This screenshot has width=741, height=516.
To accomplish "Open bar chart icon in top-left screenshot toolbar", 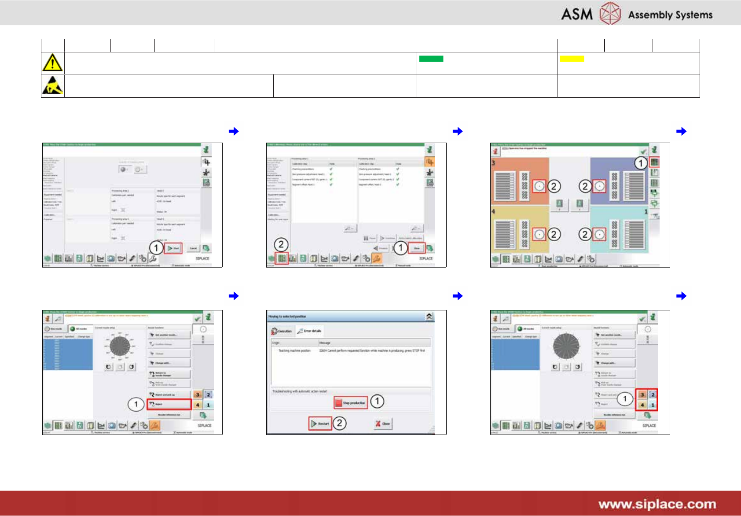I will tap(69, 258).
